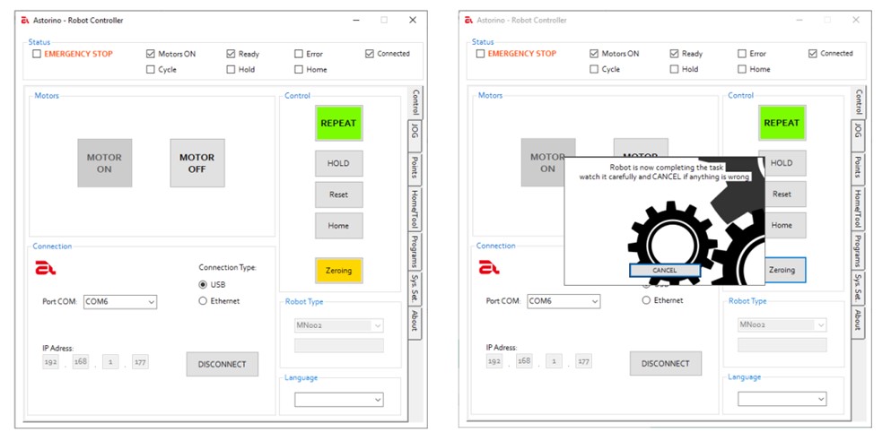Open MN002 Robot Type dropdown in right window

tap(782, 325)
